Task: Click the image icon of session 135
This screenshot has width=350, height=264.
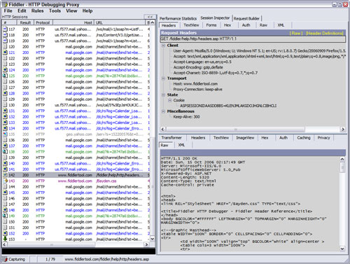Action: coord(5,134)
